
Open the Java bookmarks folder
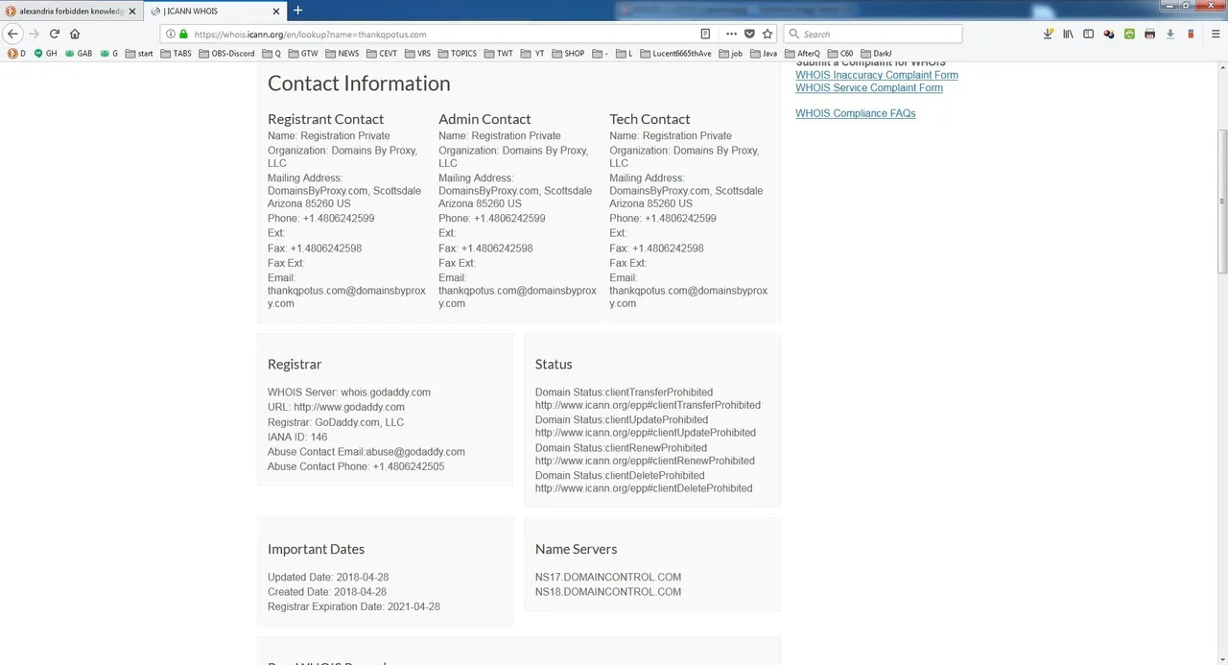764,54
